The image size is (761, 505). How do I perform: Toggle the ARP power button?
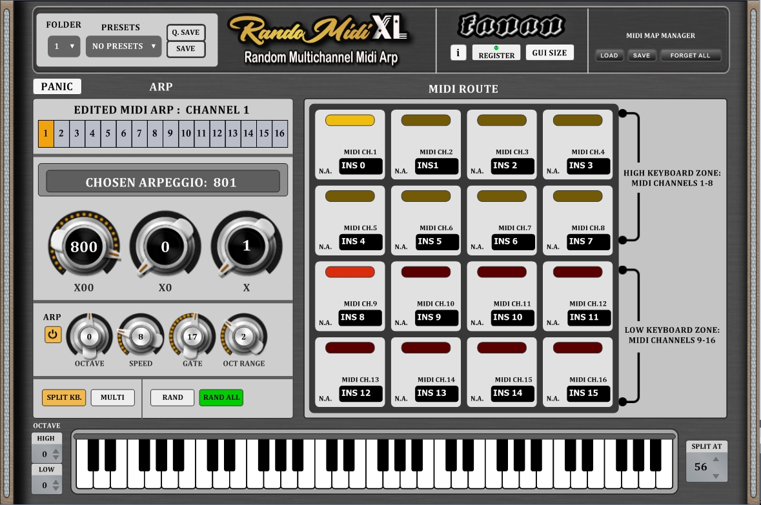(53, 335)
